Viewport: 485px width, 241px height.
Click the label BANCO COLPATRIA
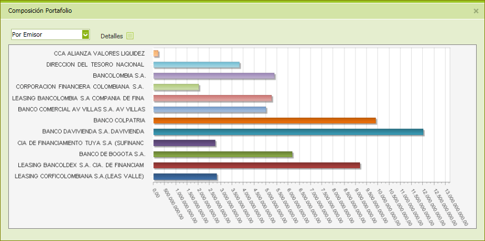pos(119,120)
